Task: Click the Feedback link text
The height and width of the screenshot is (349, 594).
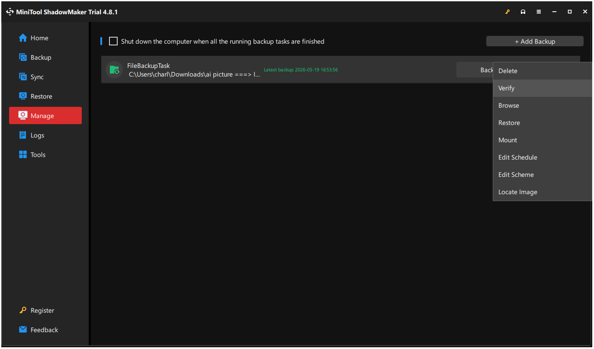Action: pyautogui.click(x=44, y=330)
